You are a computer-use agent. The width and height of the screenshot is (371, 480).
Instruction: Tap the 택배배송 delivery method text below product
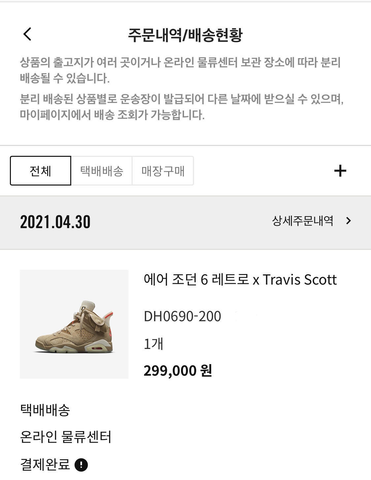[45, 410]
